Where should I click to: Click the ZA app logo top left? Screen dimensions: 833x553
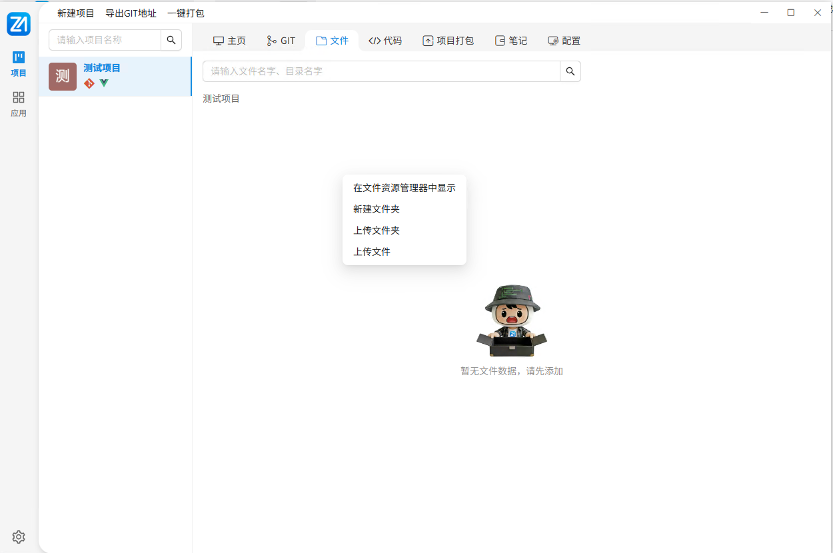click(19, 24)
